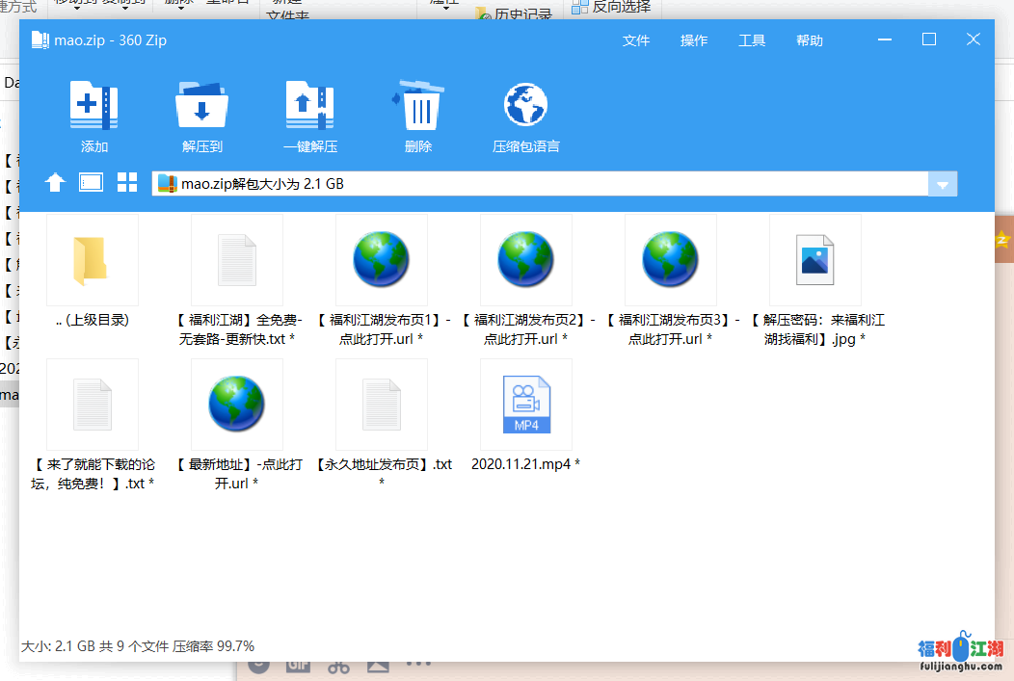Open the 工具 menu
Screen dimensions: 1014x681
click(752, 40)
